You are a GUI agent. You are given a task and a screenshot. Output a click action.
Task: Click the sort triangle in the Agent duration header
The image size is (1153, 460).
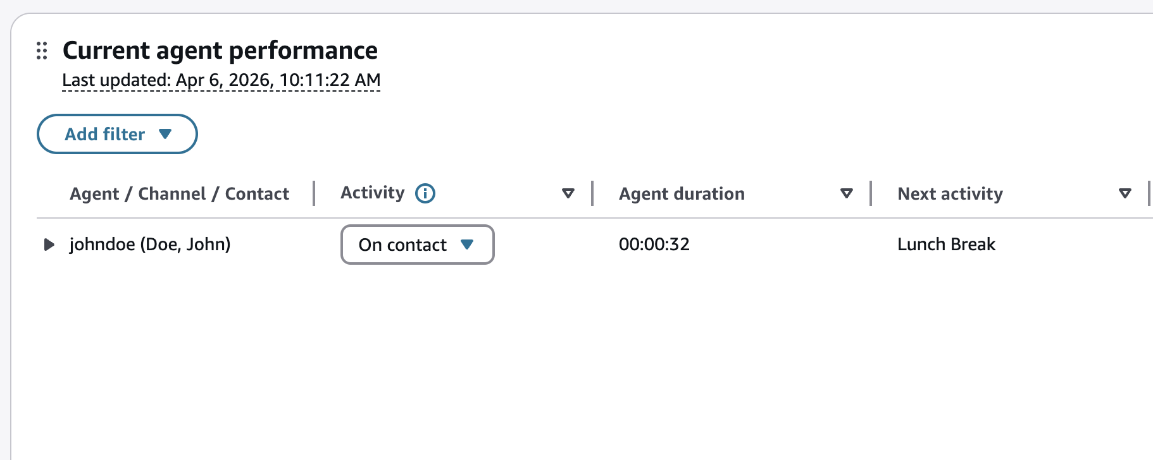[847, 193]
